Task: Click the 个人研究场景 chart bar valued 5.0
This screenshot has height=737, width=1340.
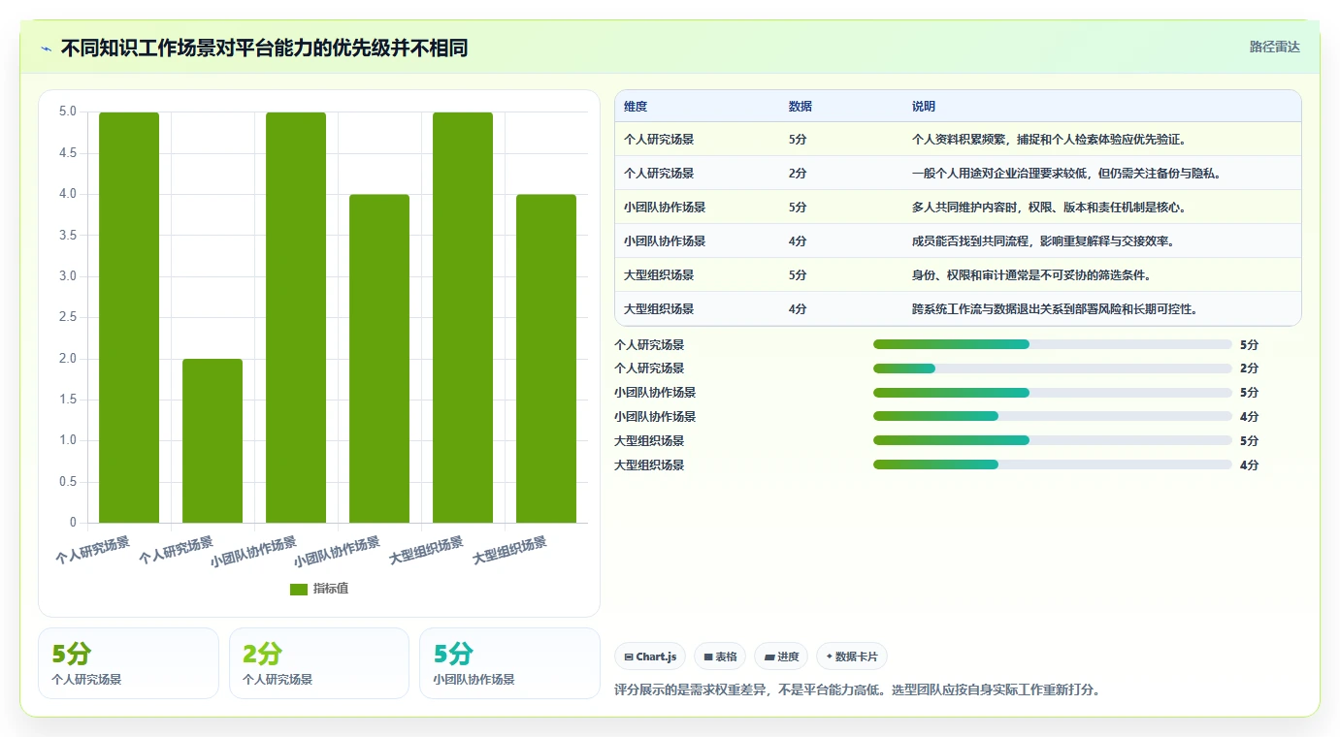Action: [129, 317]
